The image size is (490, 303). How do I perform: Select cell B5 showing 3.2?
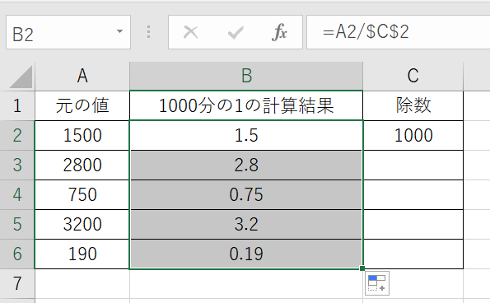pos(246,224)
